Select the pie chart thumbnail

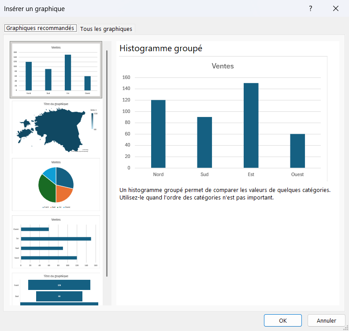click(x=56, y=184)
